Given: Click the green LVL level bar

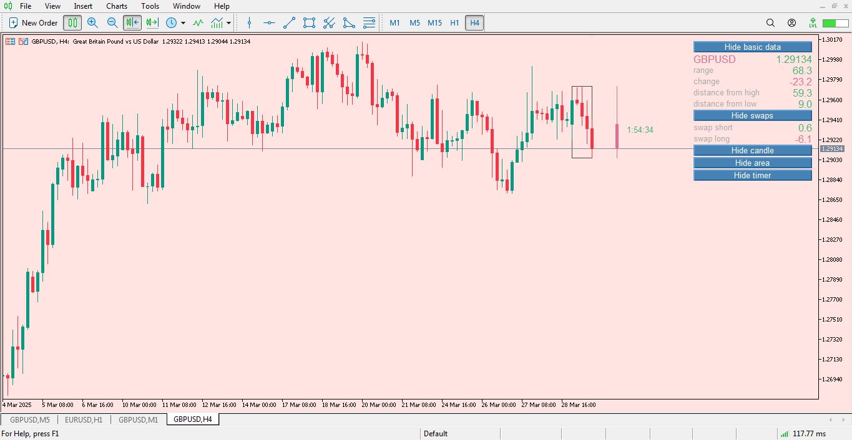Looking at the screenshot, I should click(830, 22).
